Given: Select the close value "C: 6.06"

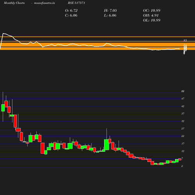Looking at the screenshot, I should tap(71, 16).
